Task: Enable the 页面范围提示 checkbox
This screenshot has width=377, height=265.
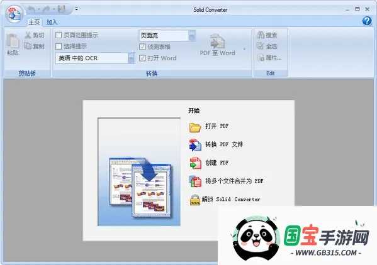Action: 59,35
